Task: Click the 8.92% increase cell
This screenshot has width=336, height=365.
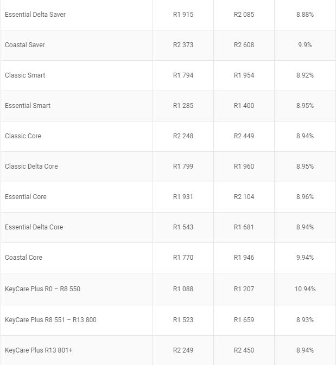Action: click(305, 75)
